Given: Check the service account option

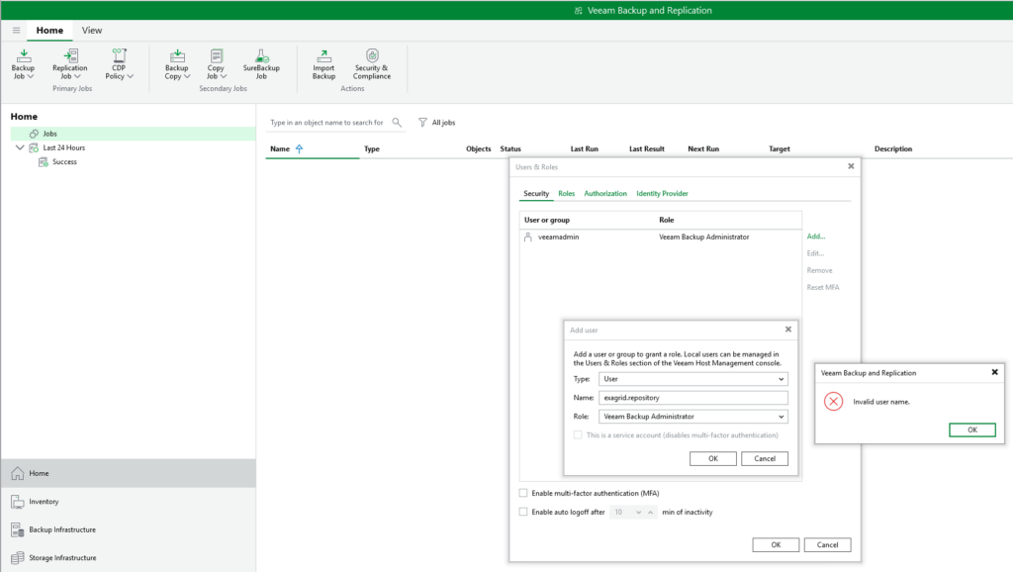Looking at the screenshot, I should coord(579,435).
